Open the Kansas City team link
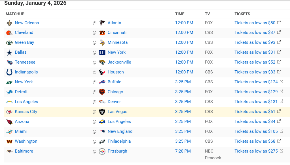 coord(26,112)
